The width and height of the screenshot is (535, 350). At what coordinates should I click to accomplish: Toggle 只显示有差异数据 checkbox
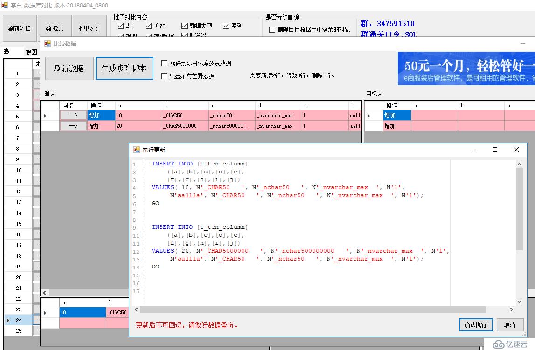pos(164,76)
